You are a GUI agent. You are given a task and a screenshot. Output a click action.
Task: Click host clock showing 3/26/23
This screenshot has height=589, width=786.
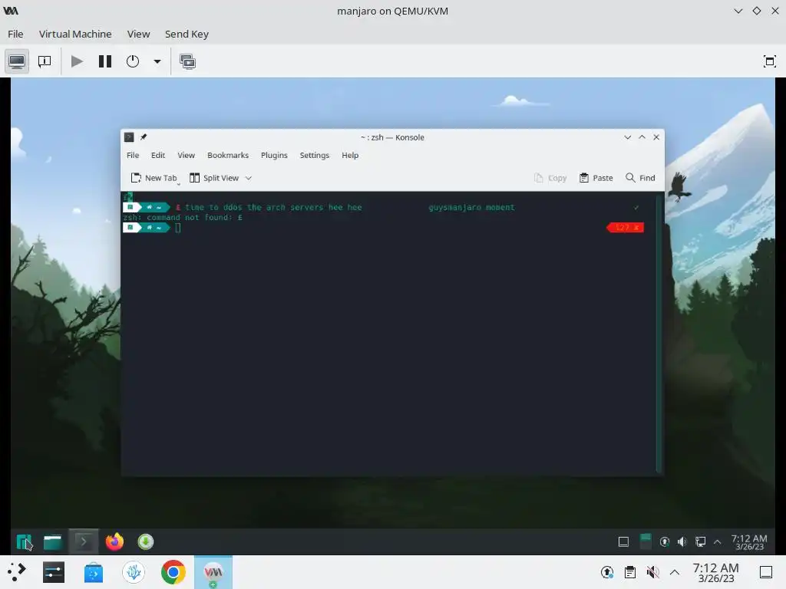[x=716, y=572]
